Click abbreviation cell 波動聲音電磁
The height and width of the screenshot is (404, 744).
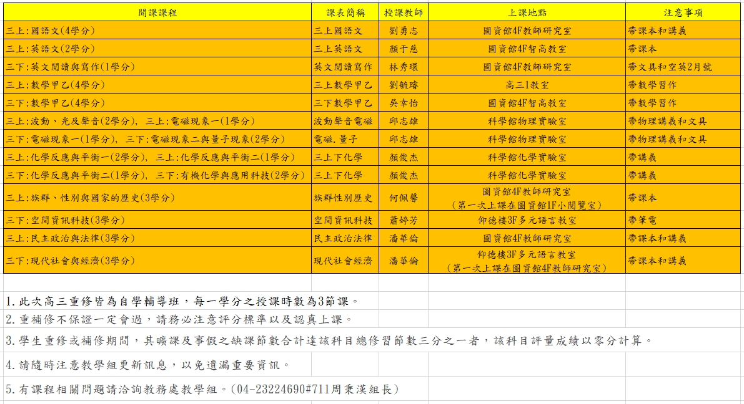[345, 121]
